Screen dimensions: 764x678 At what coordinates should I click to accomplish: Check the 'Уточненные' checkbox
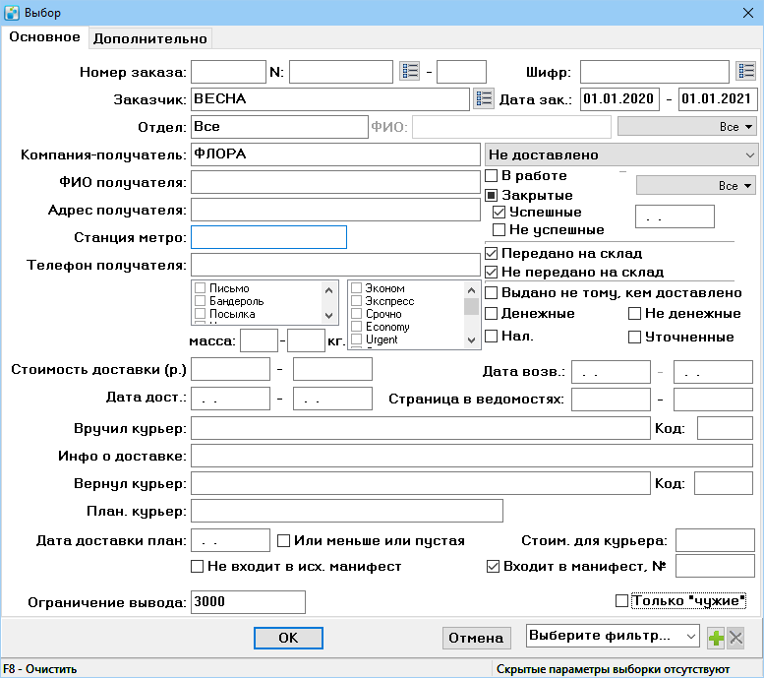[634, 338]
